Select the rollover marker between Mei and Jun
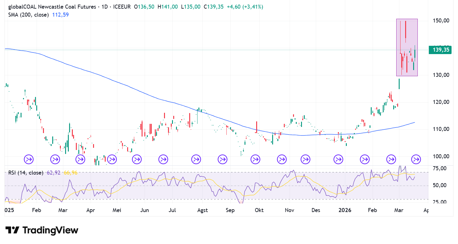The width and height of the screenshot is (458, 244). tap(137, 159)
